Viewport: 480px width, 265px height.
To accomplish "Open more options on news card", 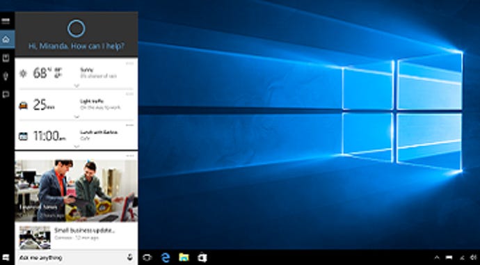I will point(130,156).
